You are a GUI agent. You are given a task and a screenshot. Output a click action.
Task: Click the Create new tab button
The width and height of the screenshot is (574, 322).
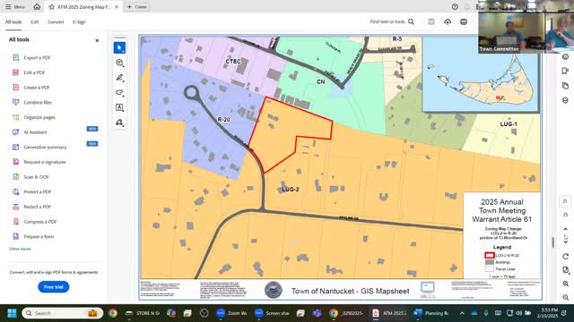point(137,6)
